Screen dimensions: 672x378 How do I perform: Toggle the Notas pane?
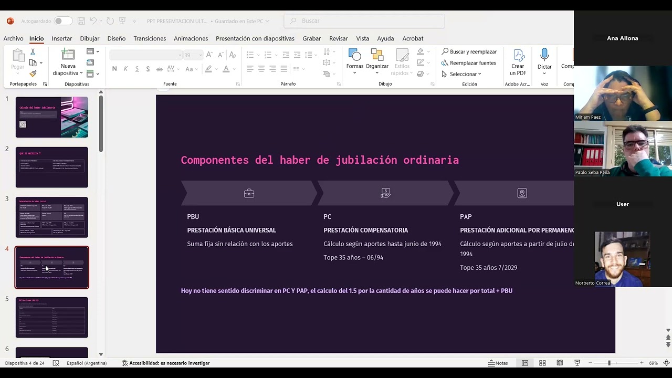point(498,363)
